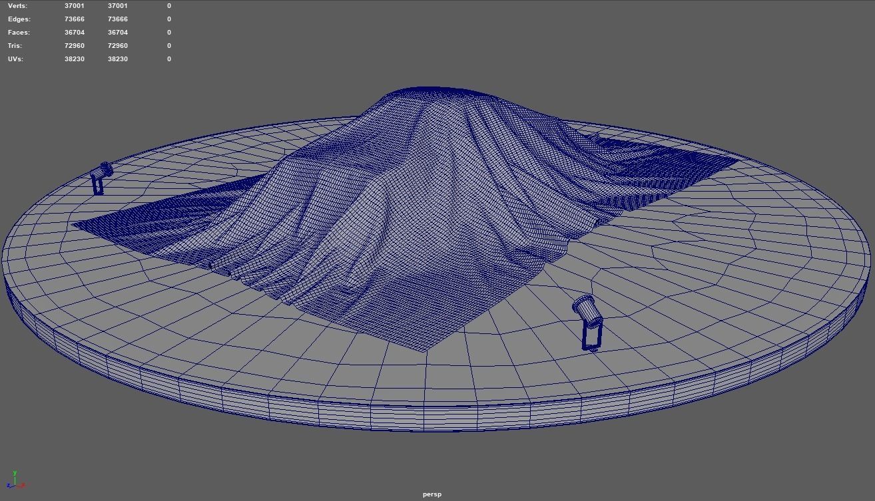Viewport: 875px width, 501px height.
Task: Click the first Faces value 36704
Action: click(75, 33)
